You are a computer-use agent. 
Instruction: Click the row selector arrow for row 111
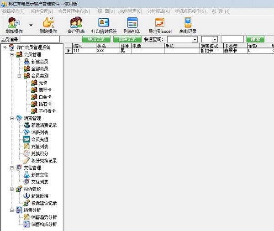coord(68,51)
